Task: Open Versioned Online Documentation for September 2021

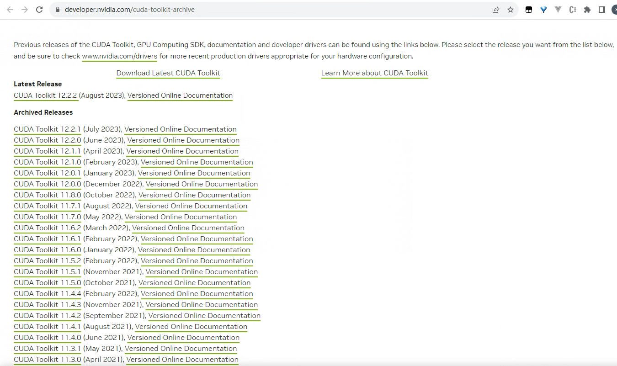Action: pyautogui.click(x=204, y=316)
